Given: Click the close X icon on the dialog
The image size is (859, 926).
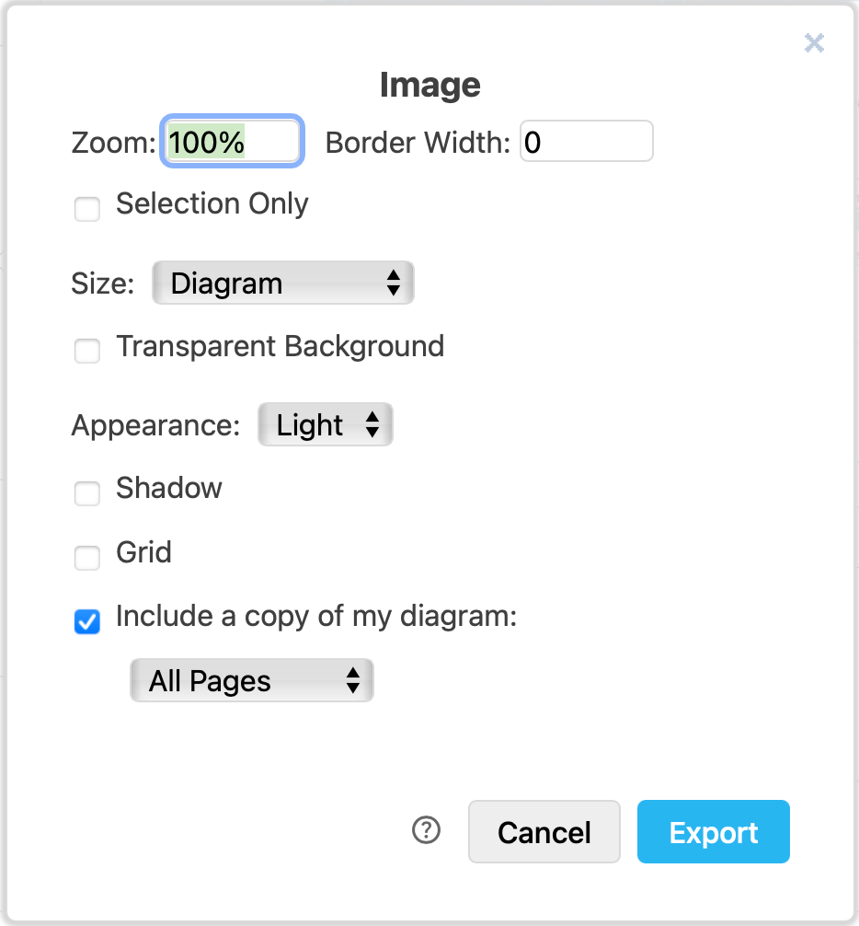Looking at the screenshot, I should tap(813, 42).
